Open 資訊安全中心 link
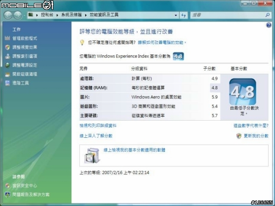Image resolution: width=275 pixels, height=206 pixels. click(x=25, y=186)
